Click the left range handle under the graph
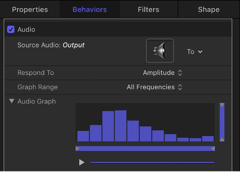 78,149
